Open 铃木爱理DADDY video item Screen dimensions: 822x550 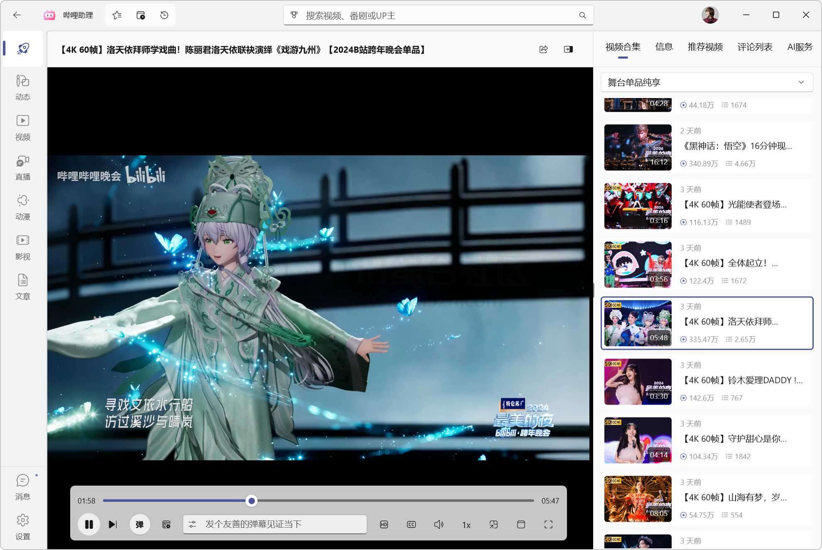tap(707, 382)
